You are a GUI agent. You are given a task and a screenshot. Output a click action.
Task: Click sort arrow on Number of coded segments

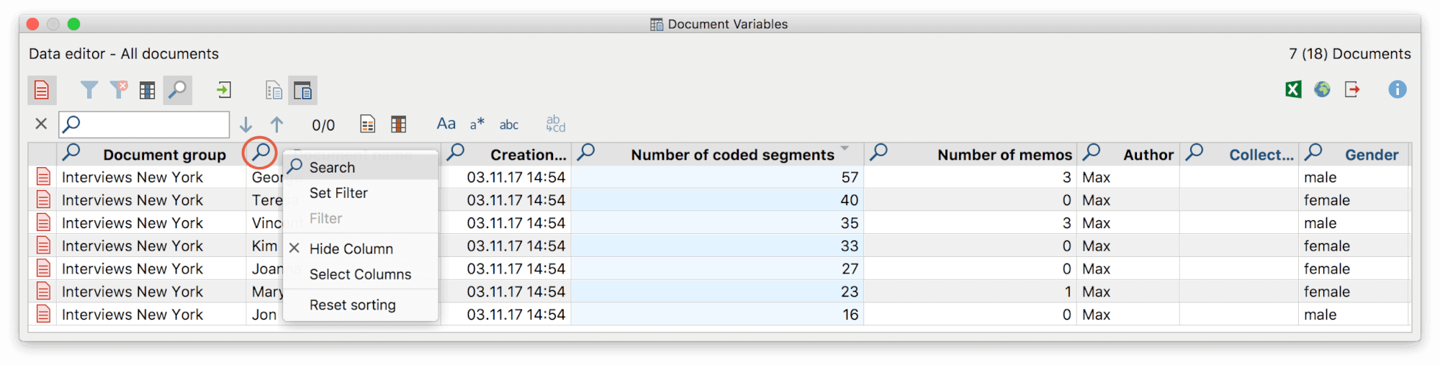pyautogui.click(x=845, y=148)
